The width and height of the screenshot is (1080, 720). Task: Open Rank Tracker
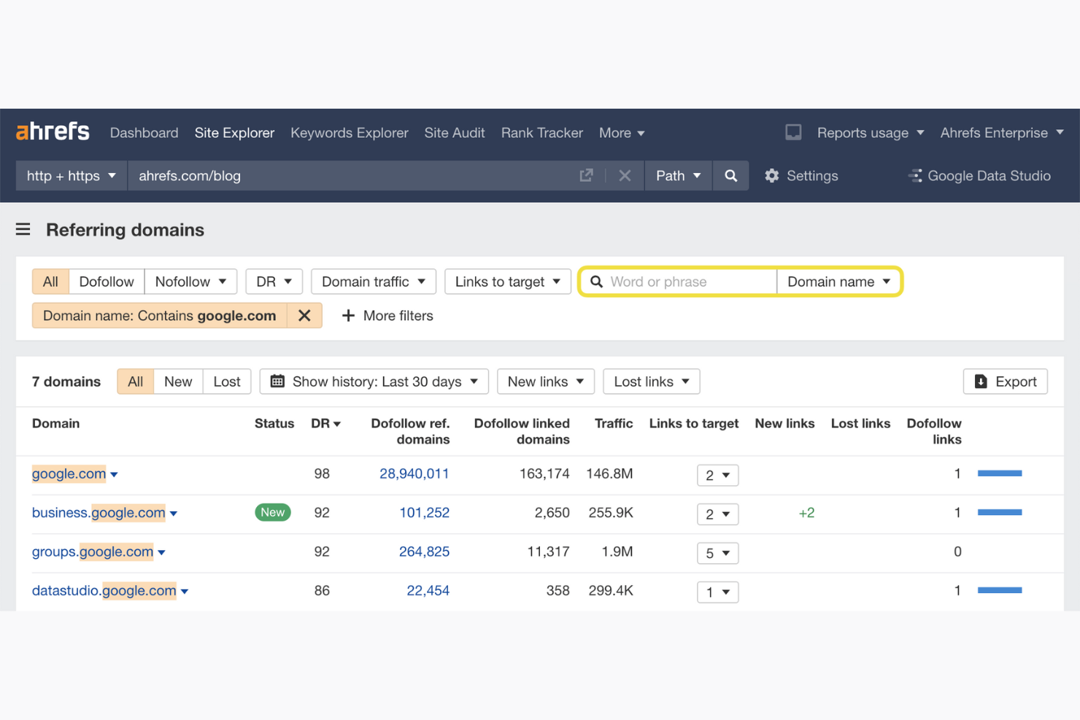pyautogui.click(x=542, y=133)
